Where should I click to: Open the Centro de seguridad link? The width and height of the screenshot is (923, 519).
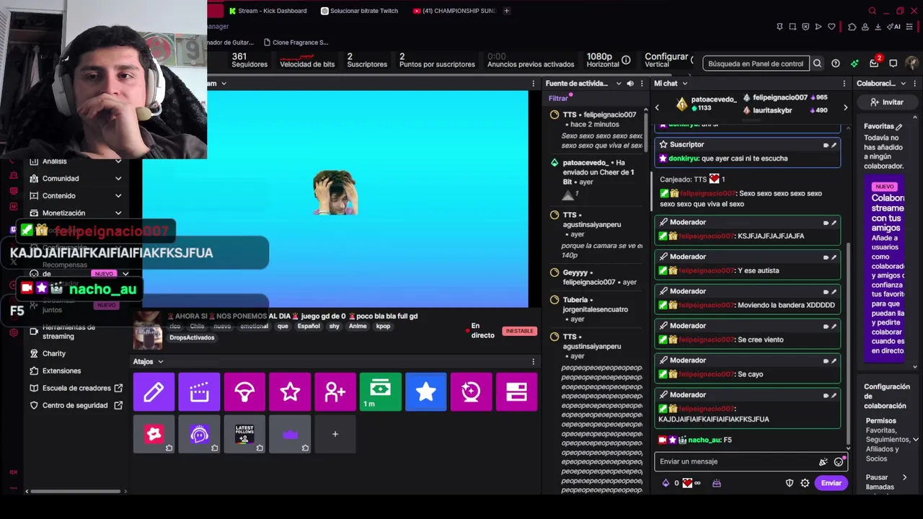pos(76,405)
